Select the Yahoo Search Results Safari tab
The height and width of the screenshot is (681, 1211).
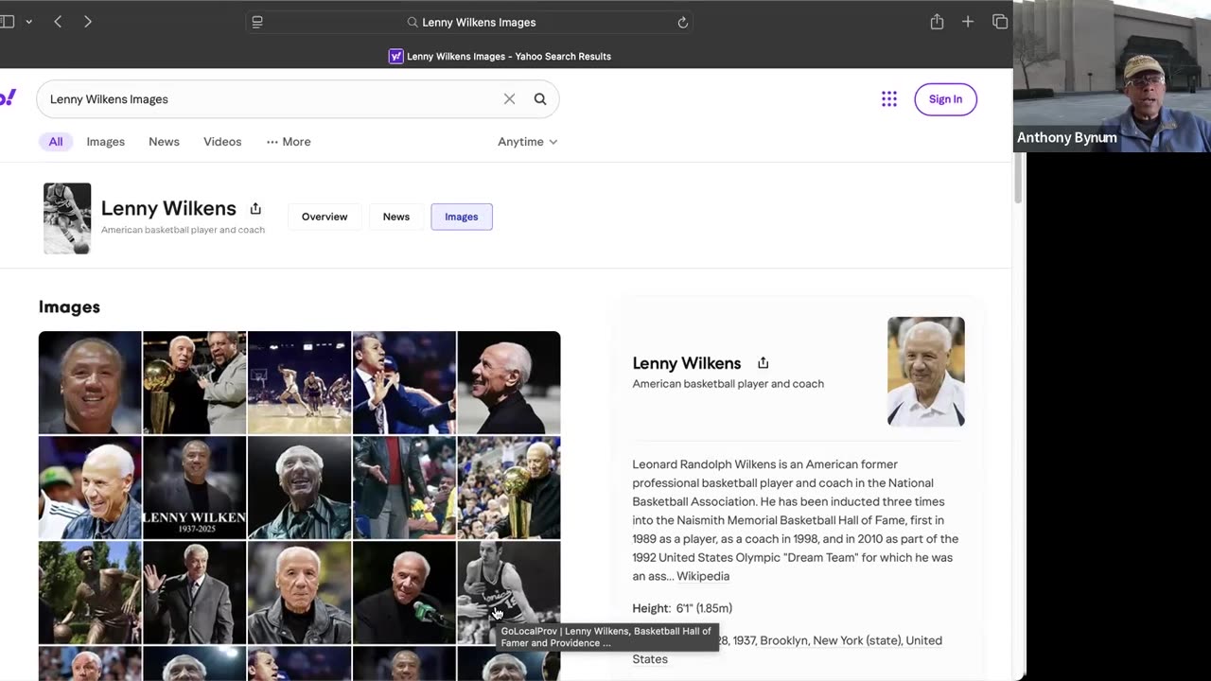(x=500, y=57)
